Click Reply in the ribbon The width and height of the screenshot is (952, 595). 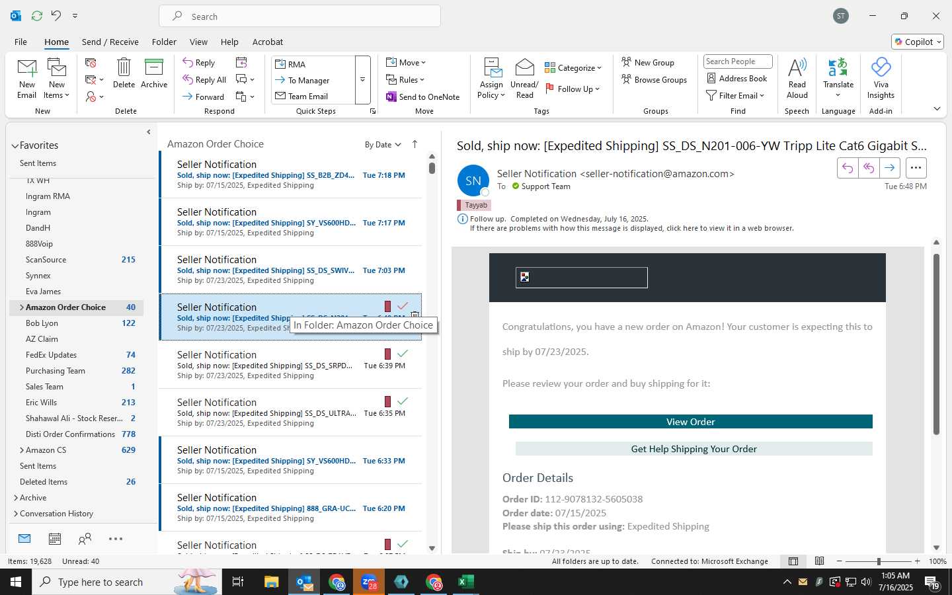199,63
